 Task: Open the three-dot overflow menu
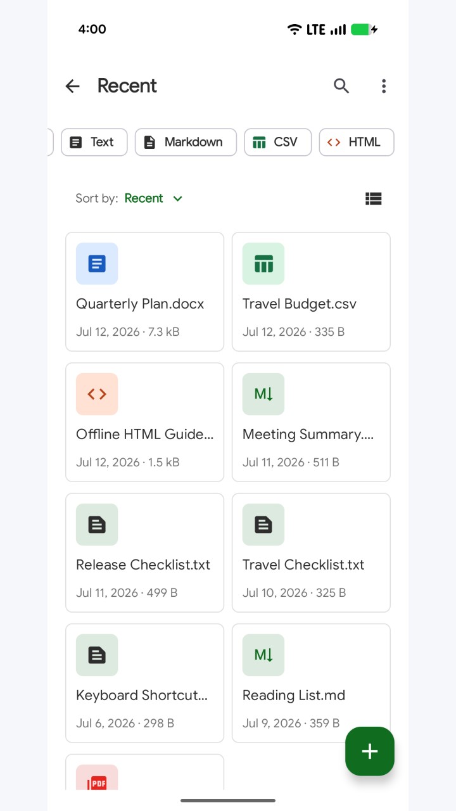[x=384, y=86]
